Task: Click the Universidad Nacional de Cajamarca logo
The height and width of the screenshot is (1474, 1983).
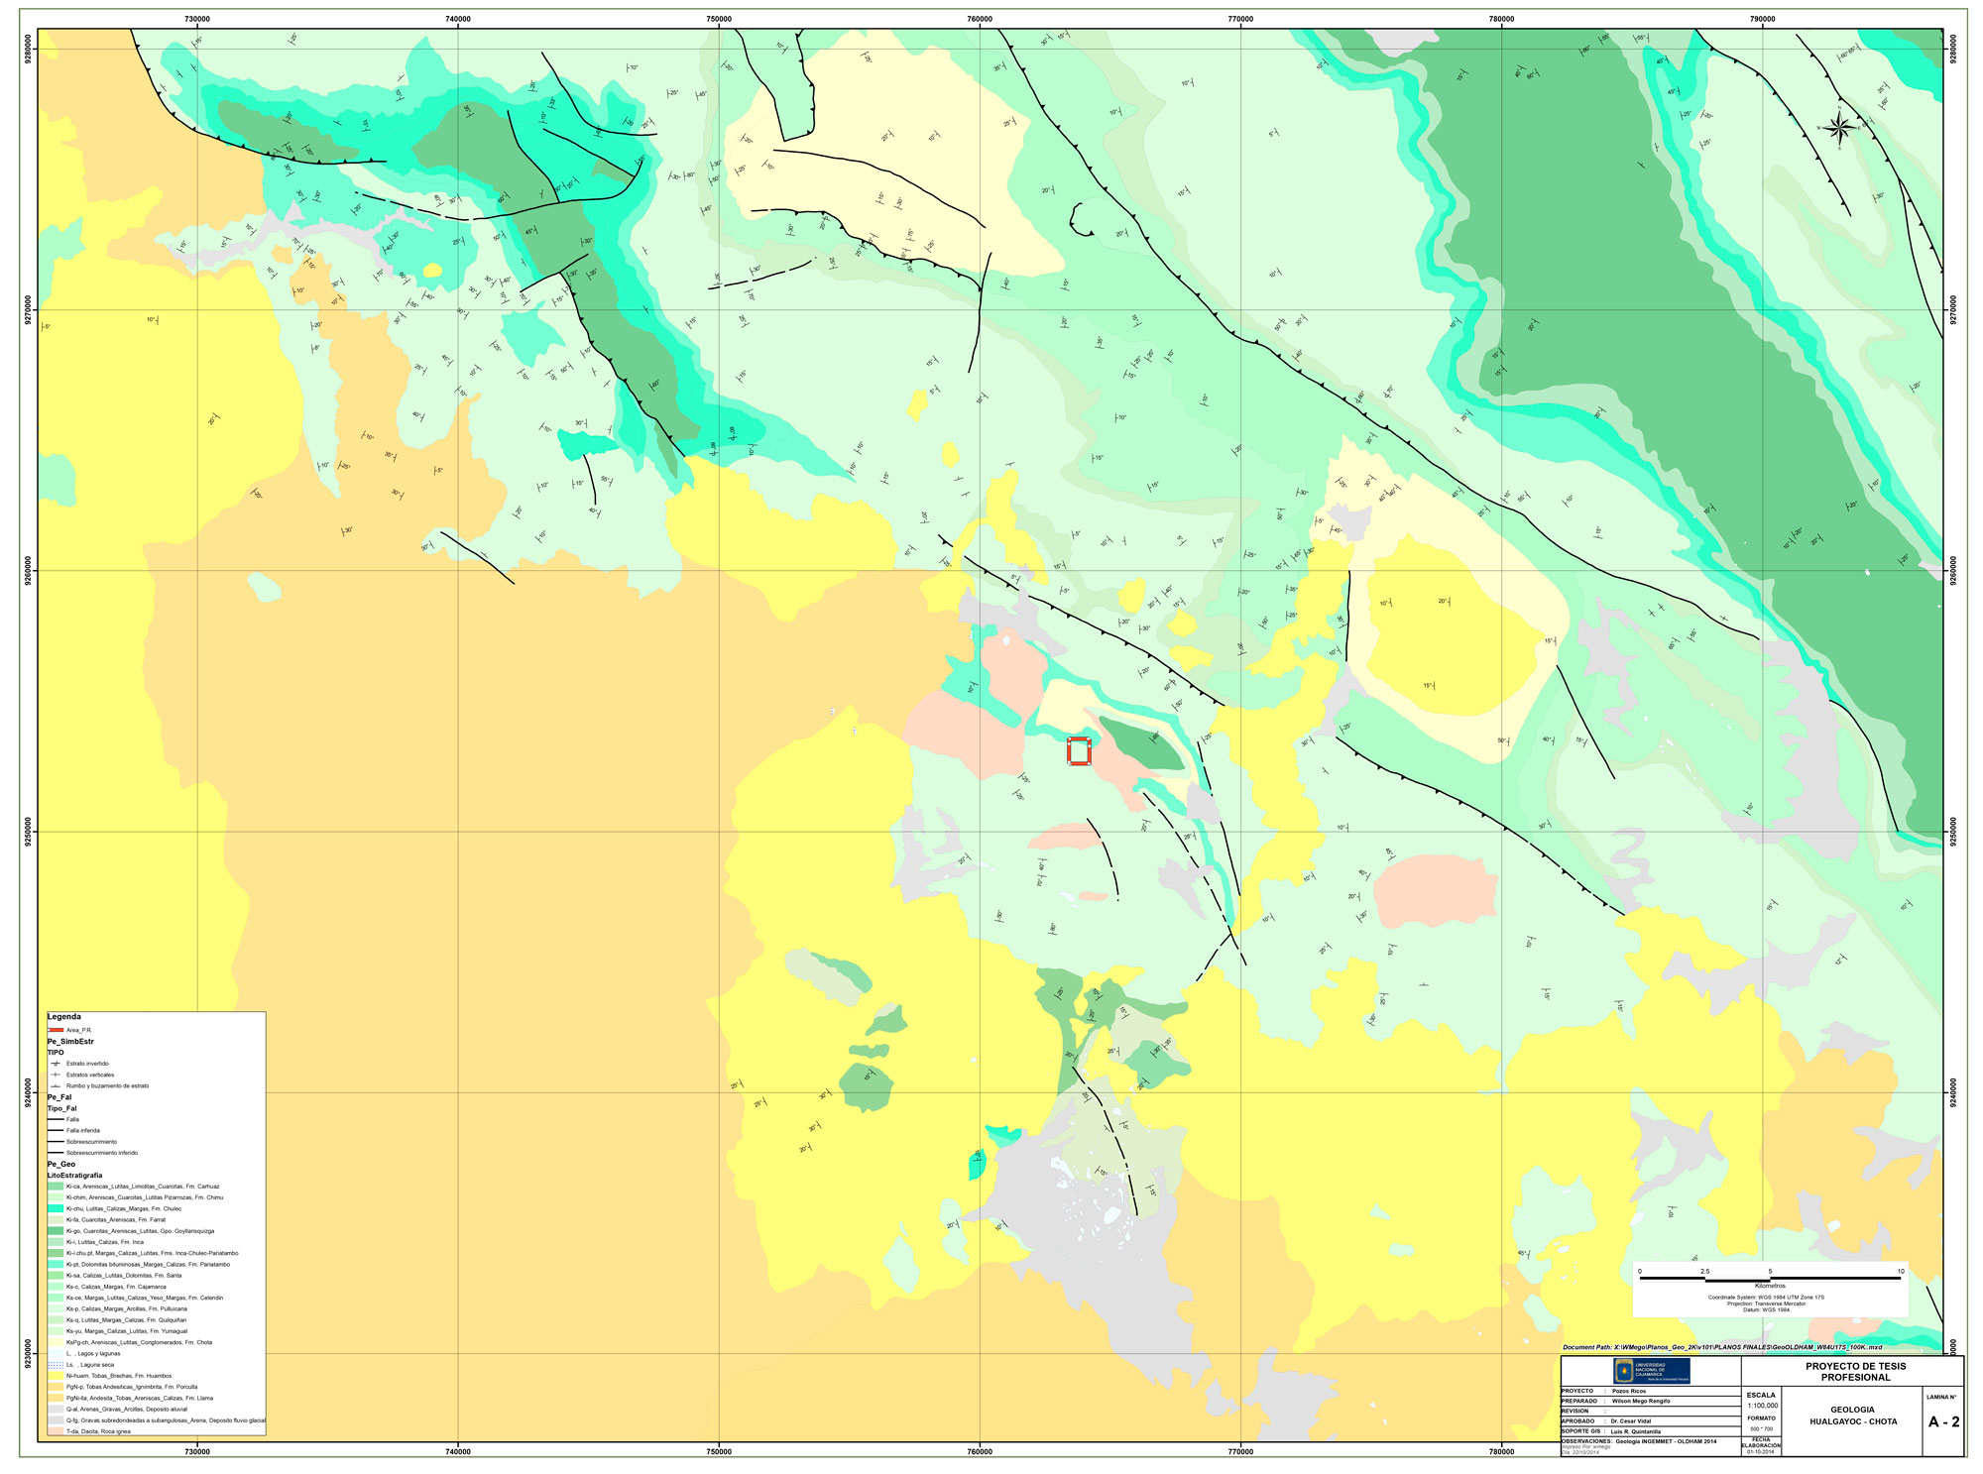Action: pyautogui.click(x=1651, y=1371)
